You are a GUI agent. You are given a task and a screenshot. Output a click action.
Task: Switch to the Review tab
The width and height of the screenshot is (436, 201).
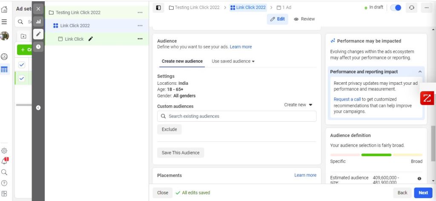tap(304, 19)
